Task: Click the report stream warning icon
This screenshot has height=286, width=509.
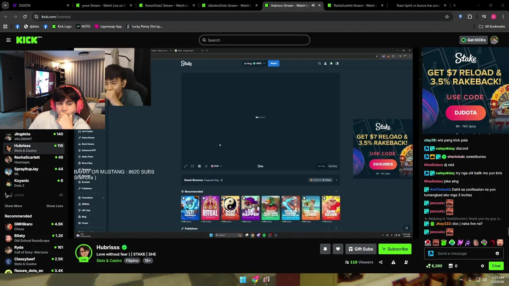Action: [x=393, y=262]
